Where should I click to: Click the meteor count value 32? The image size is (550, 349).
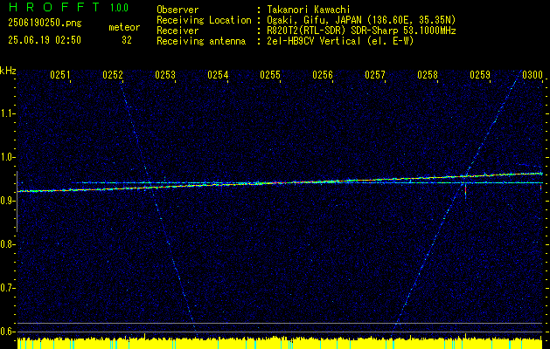pyautogui.click(x=127, y=40)
